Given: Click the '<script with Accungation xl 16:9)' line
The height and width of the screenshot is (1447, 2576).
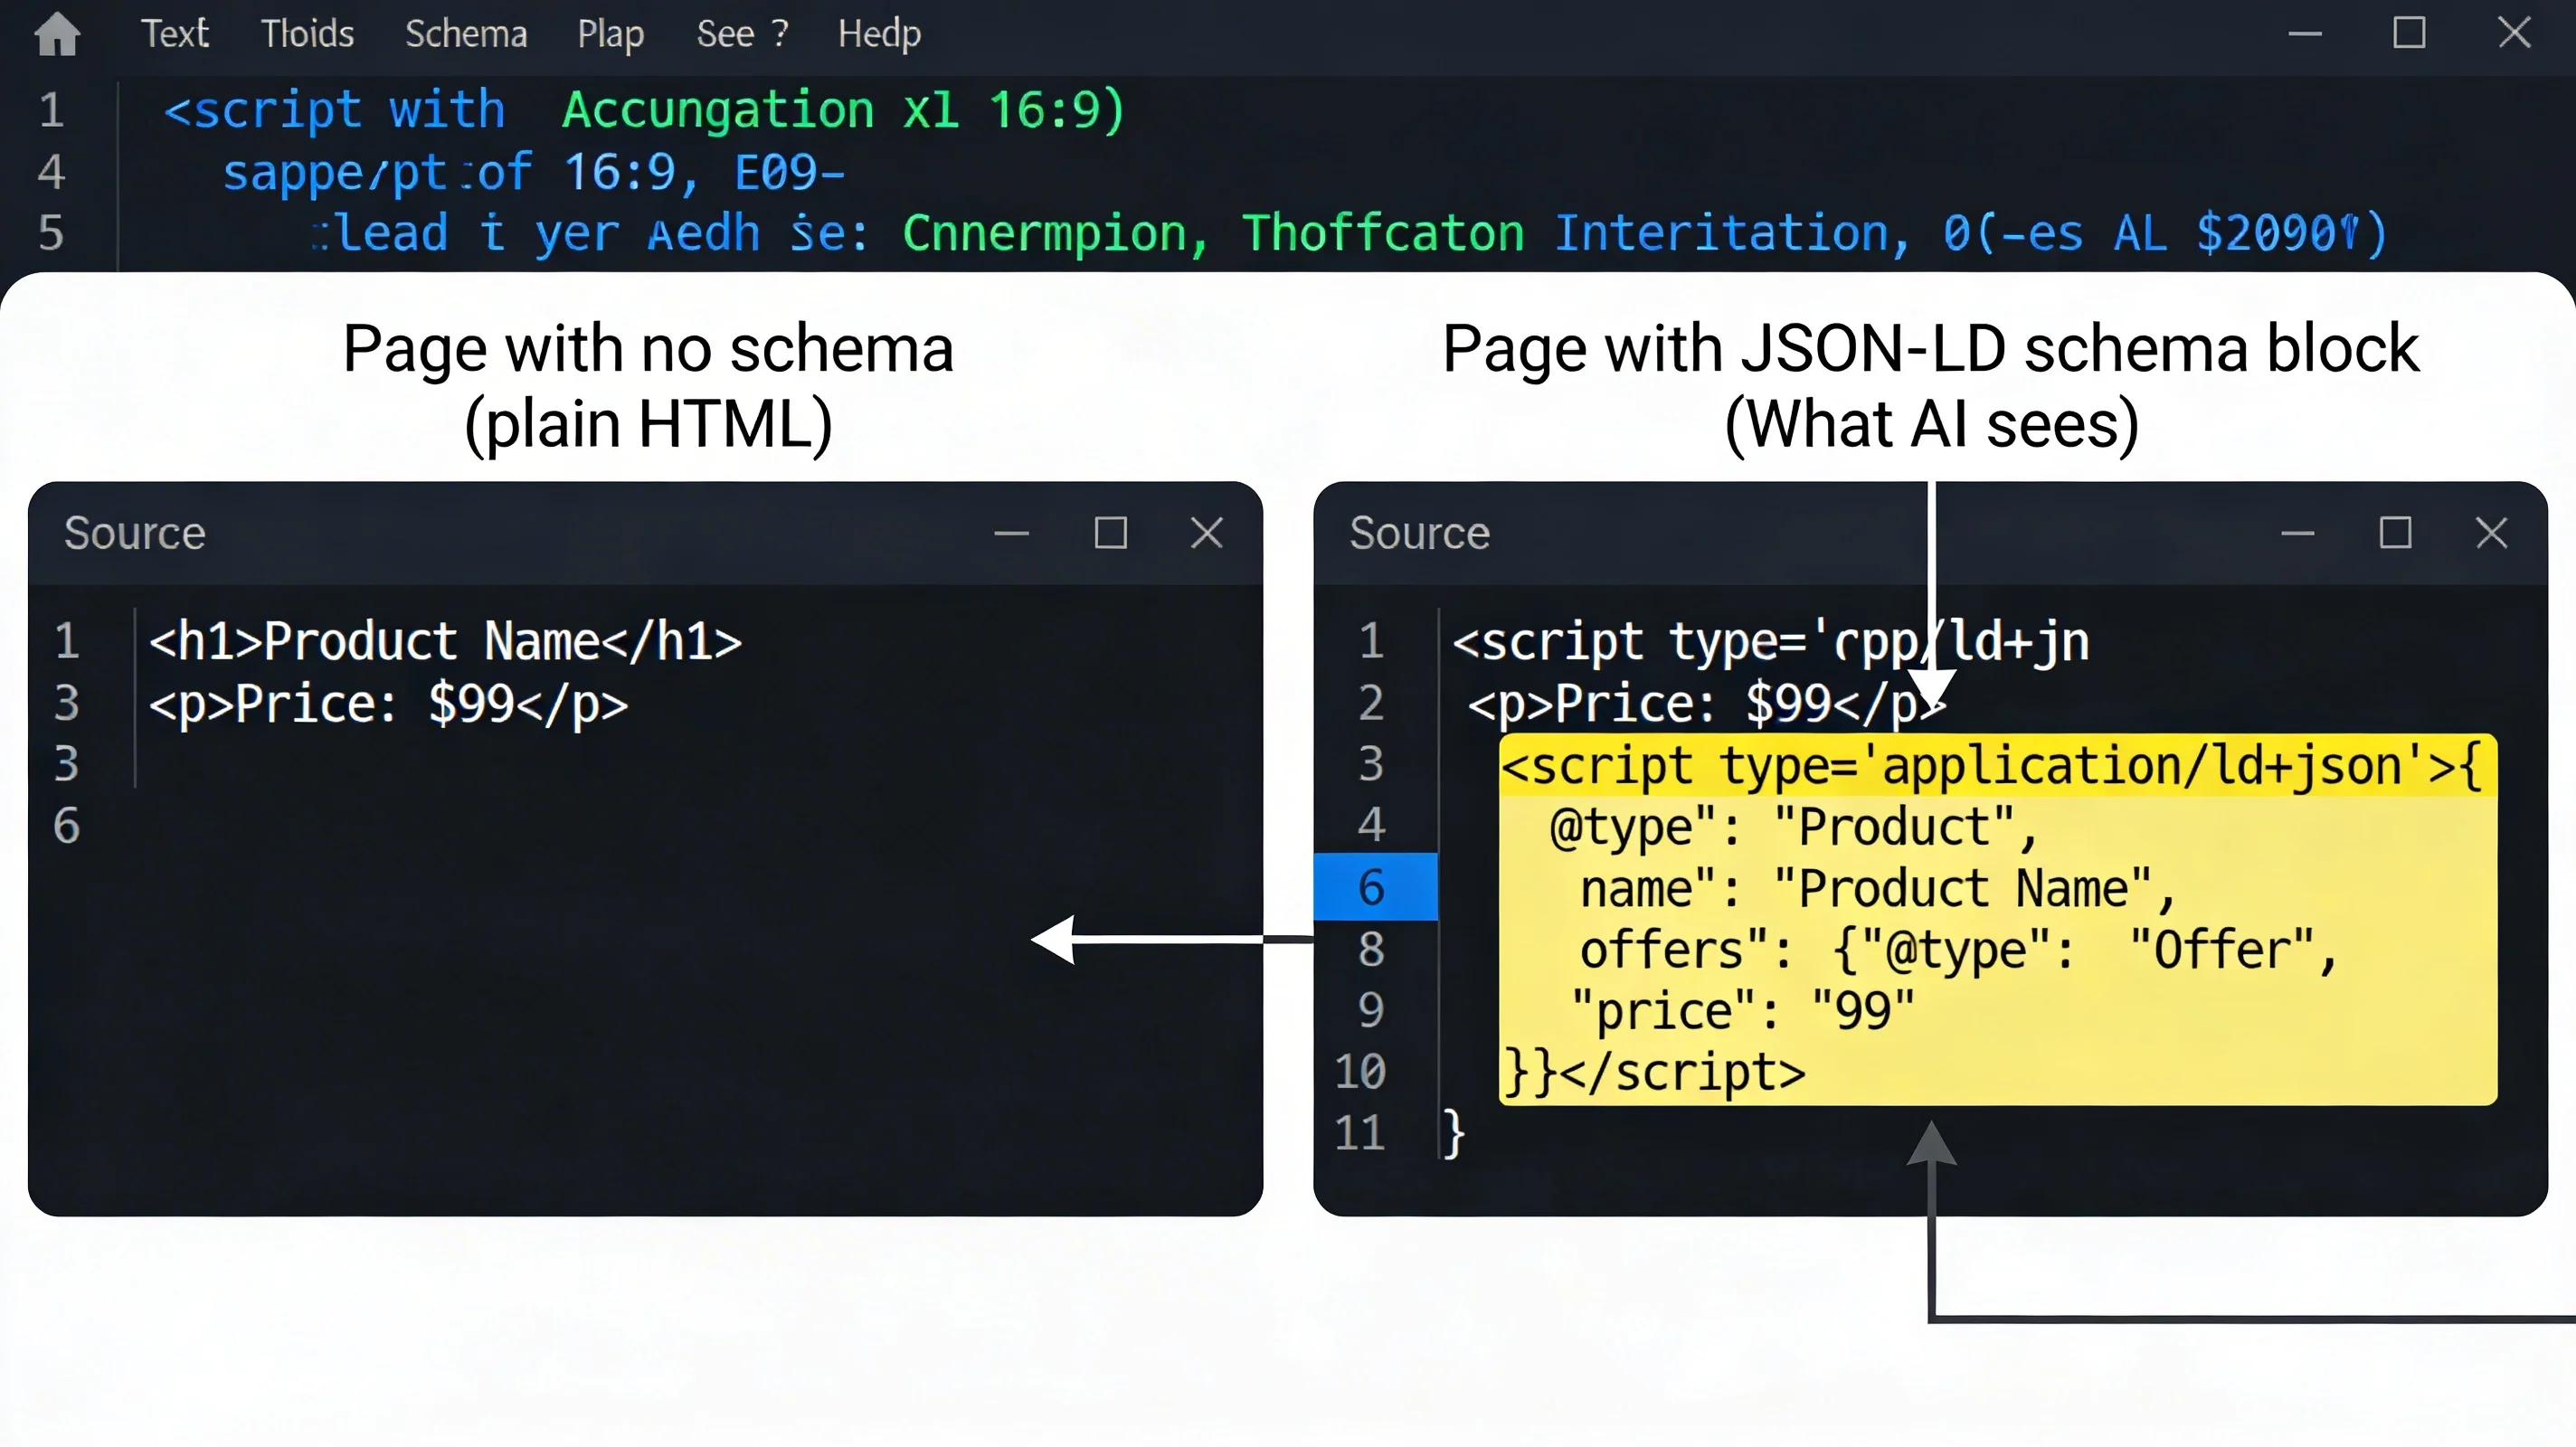Looking at the screenshot, I should [645, 110].
